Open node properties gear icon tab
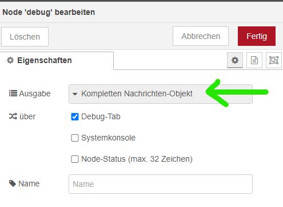 click(x=235, y=60)
